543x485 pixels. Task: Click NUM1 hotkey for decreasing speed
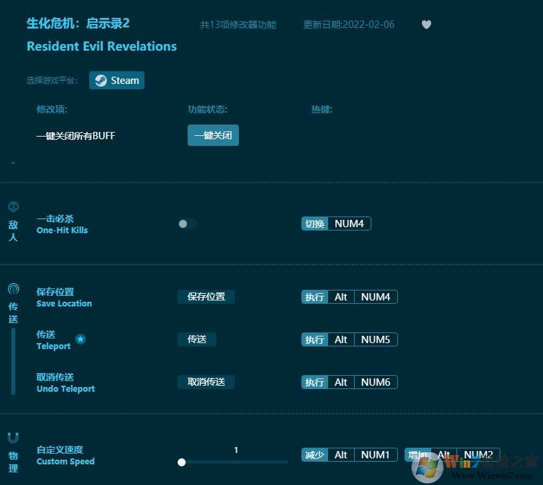click(x=376, y=454)
